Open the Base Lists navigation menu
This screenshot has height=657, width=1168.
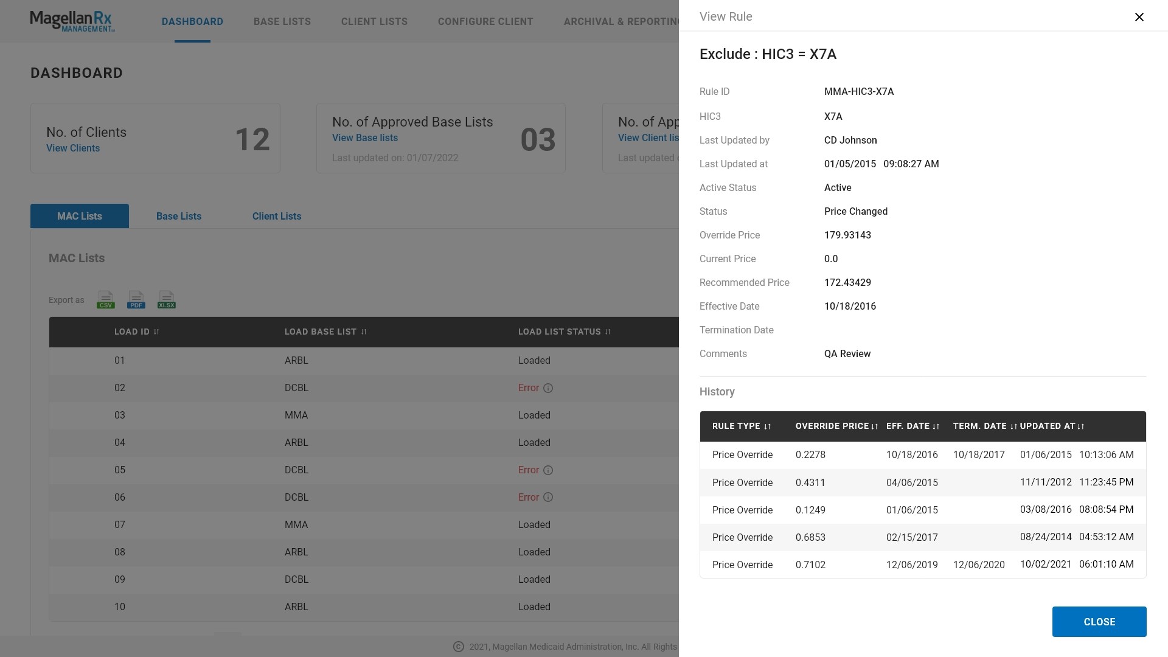pyautogui.click(x=282, y=21)
